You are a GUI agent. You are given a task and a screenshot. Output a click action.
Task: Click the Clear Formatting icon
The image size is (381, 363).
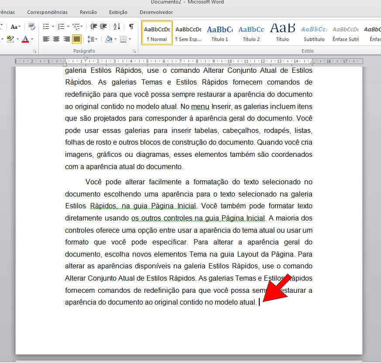tap(31, 27)
